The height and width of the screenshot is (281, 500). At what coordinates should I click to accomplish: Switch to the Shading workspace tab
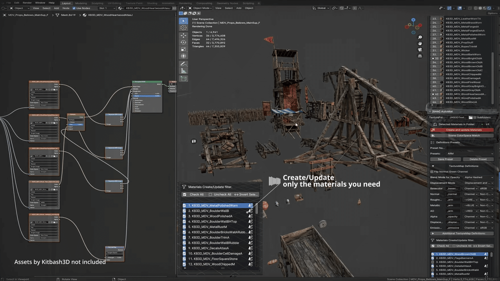(152, 3)
